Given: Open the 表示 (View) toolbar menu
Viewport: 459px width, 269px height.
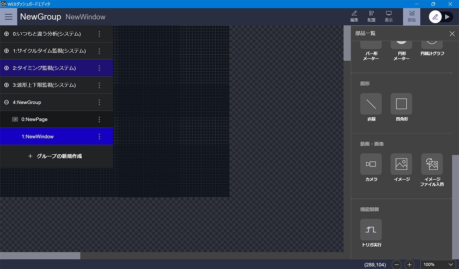Looking at the screenshot, I should pyautogui.click(x=389, y=16).
